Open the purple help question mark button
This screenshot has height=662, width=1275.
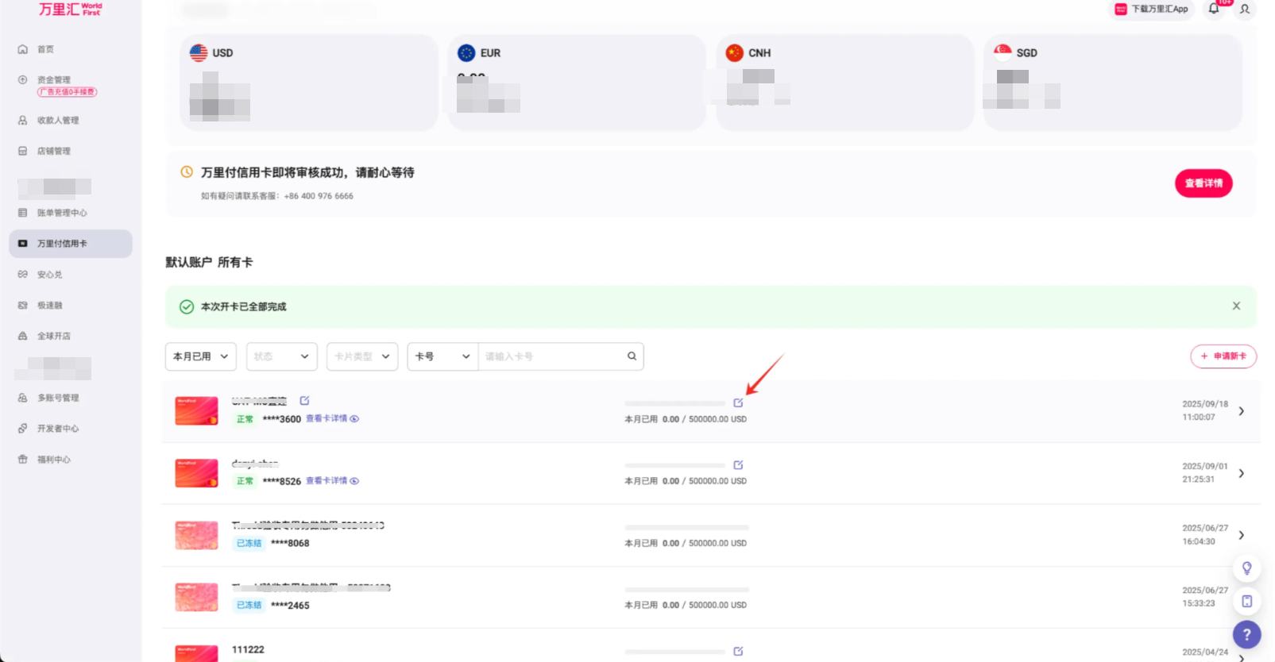pos(1246,634)
